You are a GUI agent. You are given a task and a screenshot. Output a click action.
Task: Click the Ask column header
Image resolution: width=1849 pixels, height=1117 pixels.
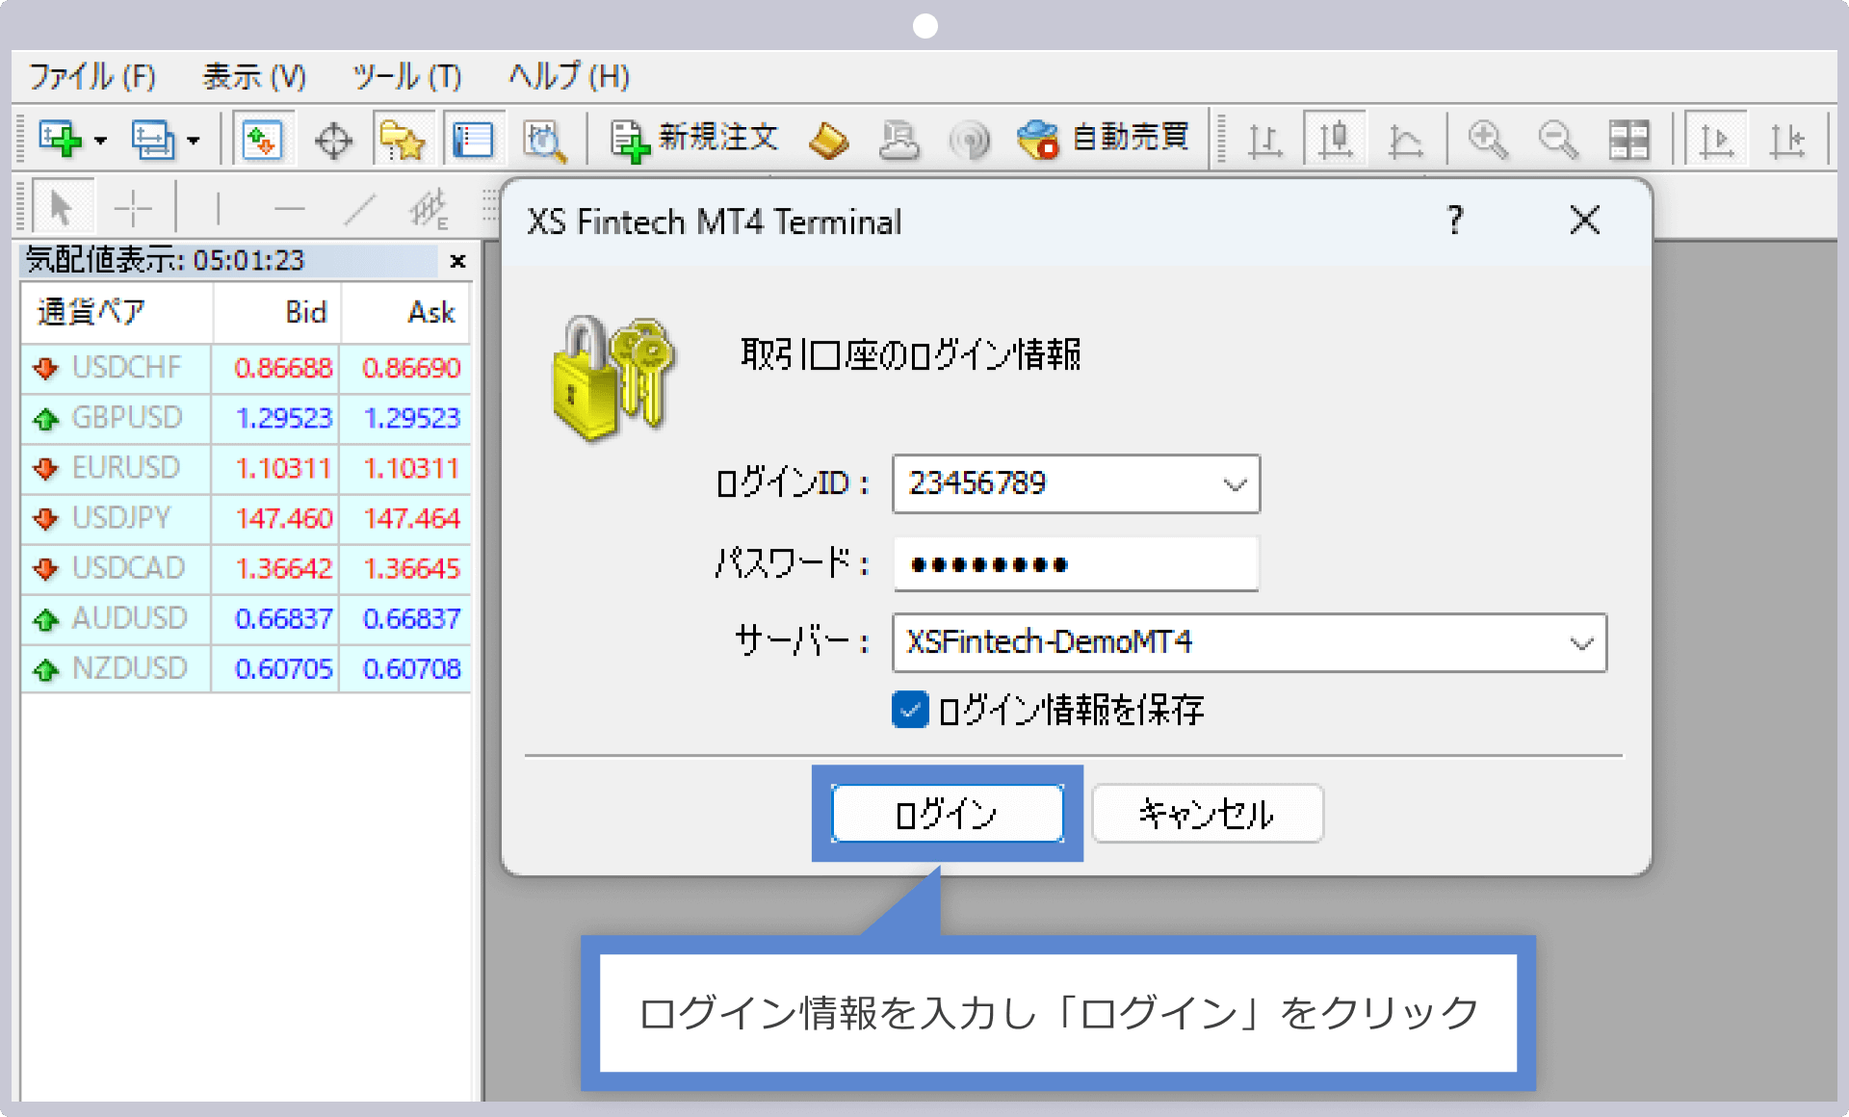point(405,312)
